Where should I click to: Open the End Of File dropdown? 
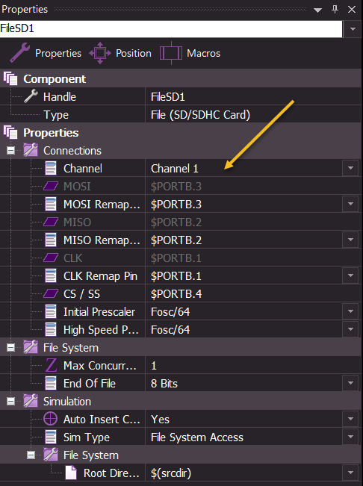point(350,384)
